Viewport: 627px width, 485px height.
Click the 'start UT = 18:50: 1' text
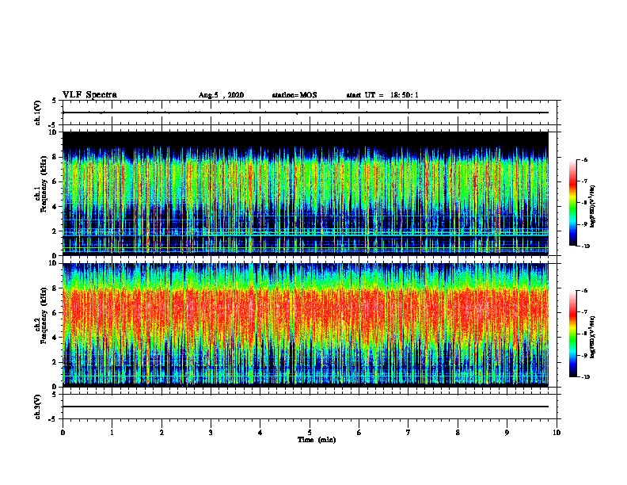(x=382, y=95)
